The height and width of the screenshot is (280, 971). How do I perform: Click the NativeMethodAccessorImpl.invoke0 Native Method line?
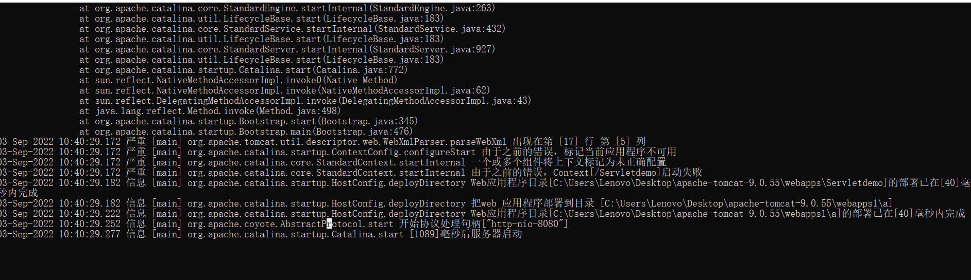tap(238, 80)
